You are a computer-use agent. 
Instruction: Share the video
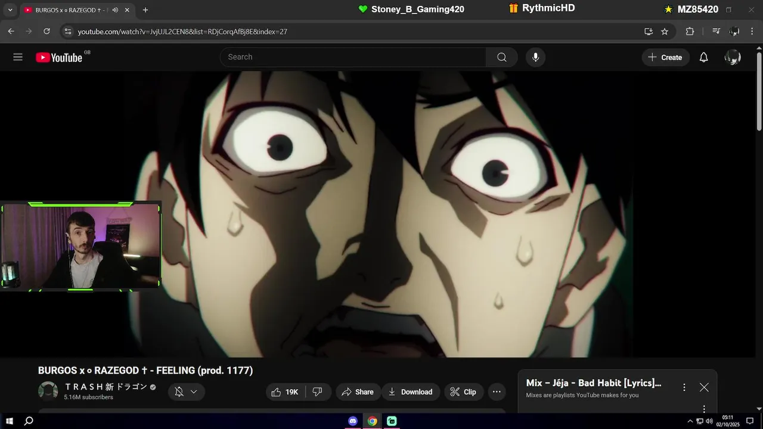358,391
